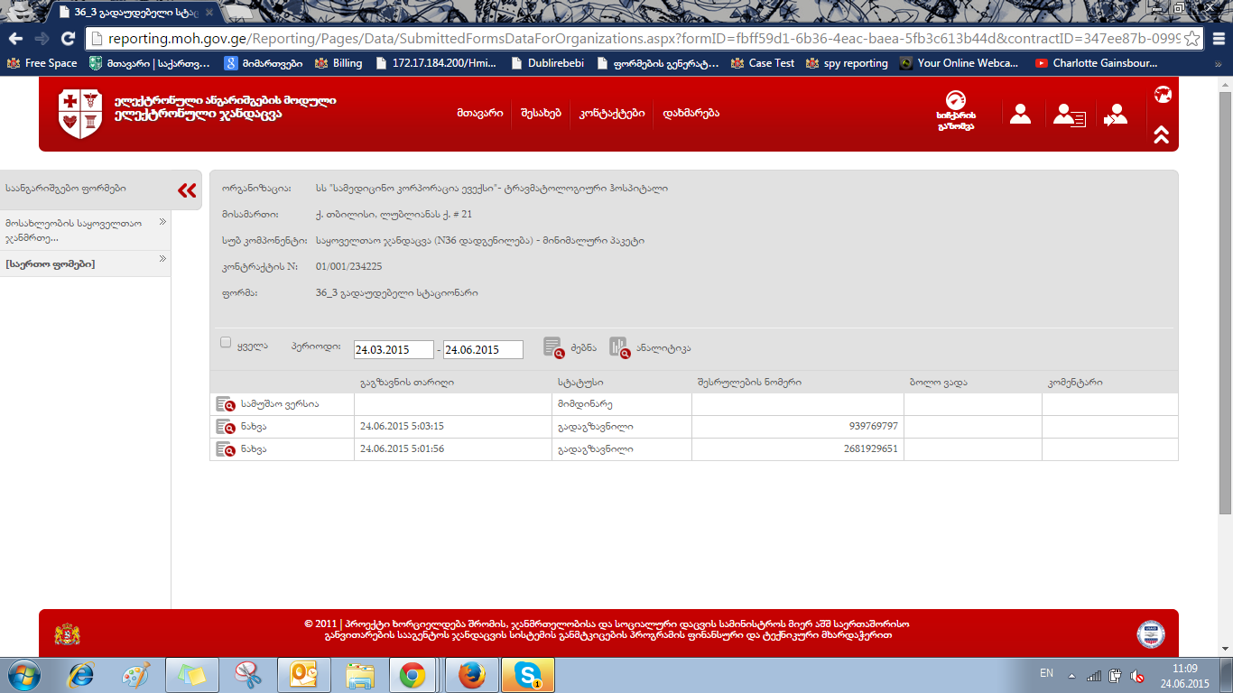The height and width of the screenshot is (693, 1233).
Task: Click the user profile icon in header
Action: 1020,115
